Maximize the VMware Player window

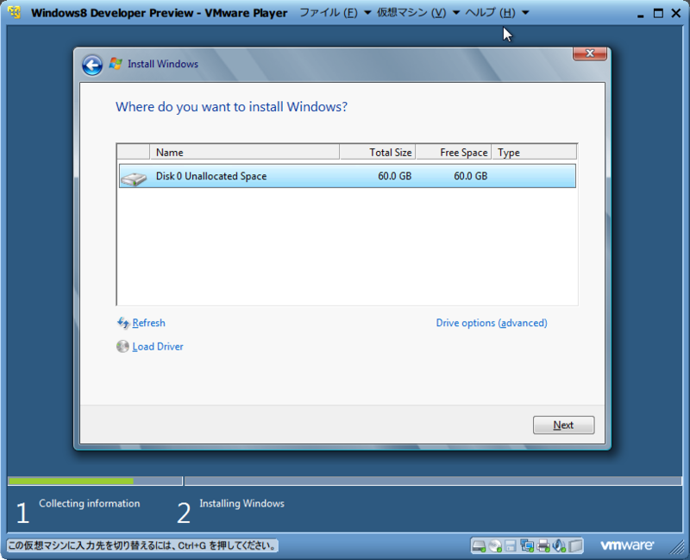[x=658, y=13]
